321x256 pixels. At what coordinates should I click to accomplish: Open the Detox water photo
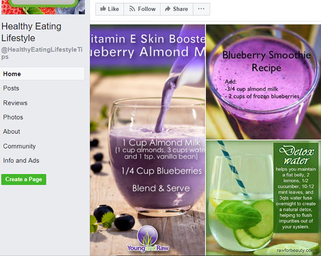click(x=264, y=198)
